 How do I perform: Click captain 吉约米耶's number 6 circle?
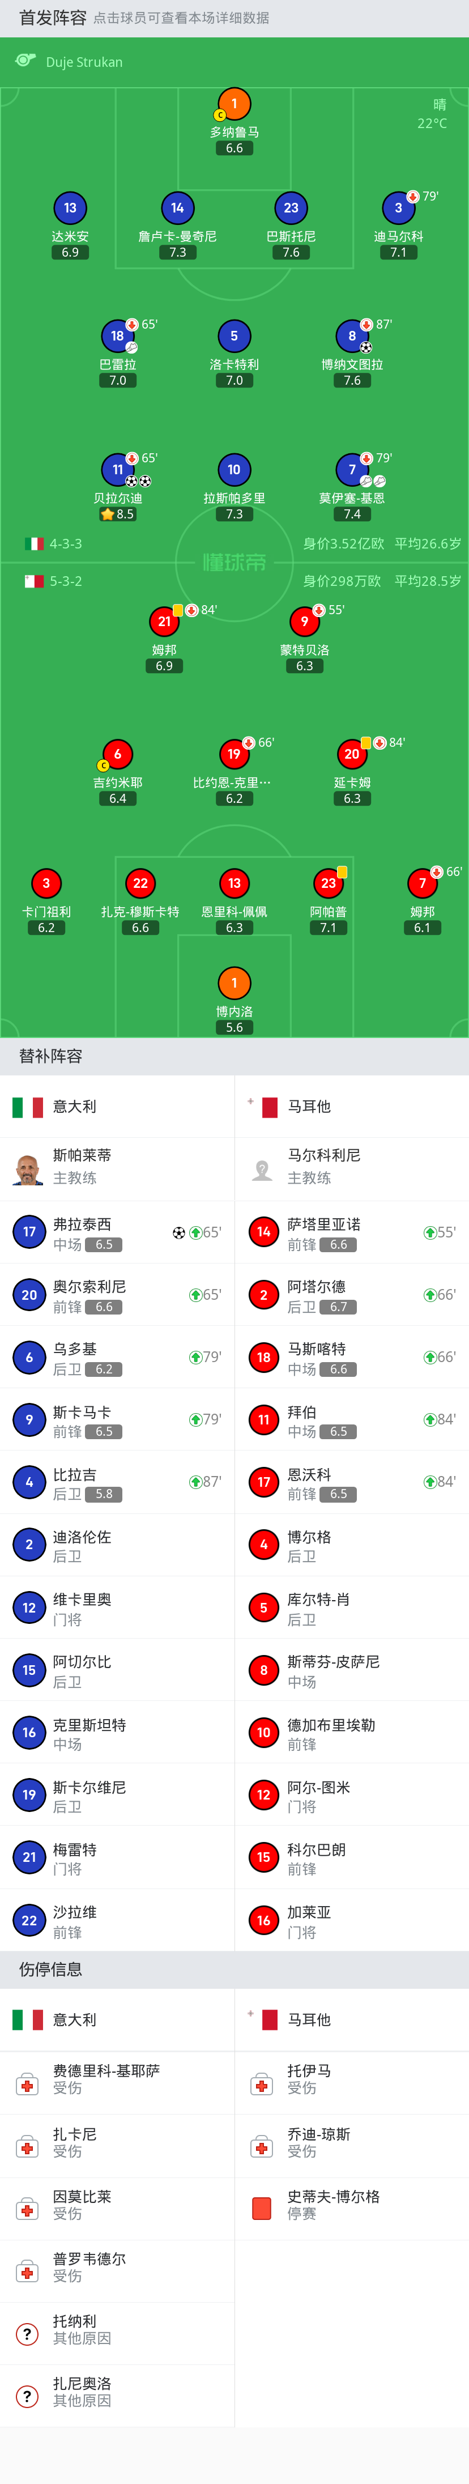[x=117, y=754]
